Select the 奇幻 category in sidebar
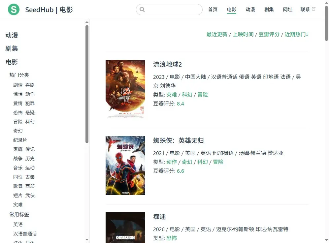329x243 pixels. [x=18, y=131]
